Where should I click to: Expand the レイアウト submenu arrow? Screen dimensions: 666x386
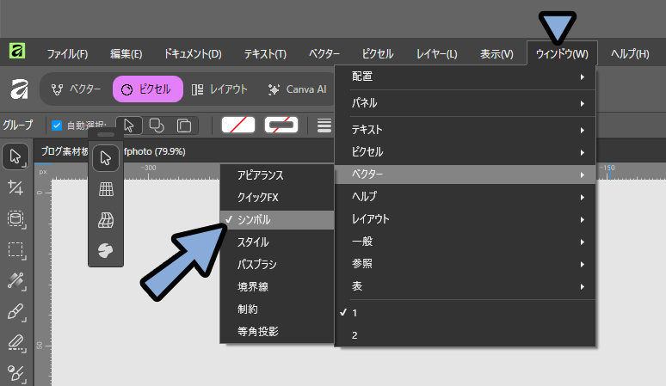click(582, 220)
